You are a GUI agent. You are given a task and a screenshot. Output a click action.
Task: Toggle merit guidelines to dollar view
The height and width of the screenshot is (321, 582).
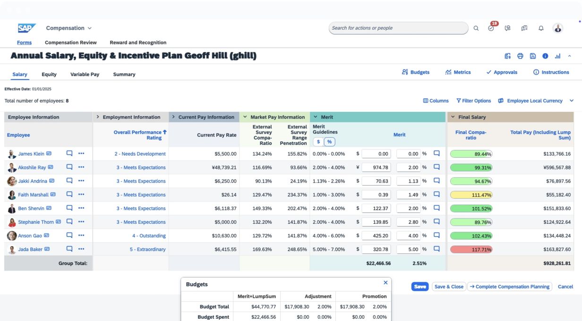click(318, 142)
